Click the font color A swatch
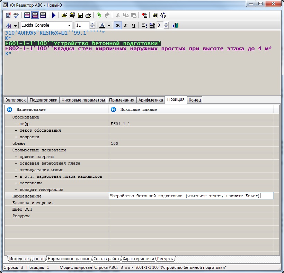284x273 pixels. pos(102,25)
